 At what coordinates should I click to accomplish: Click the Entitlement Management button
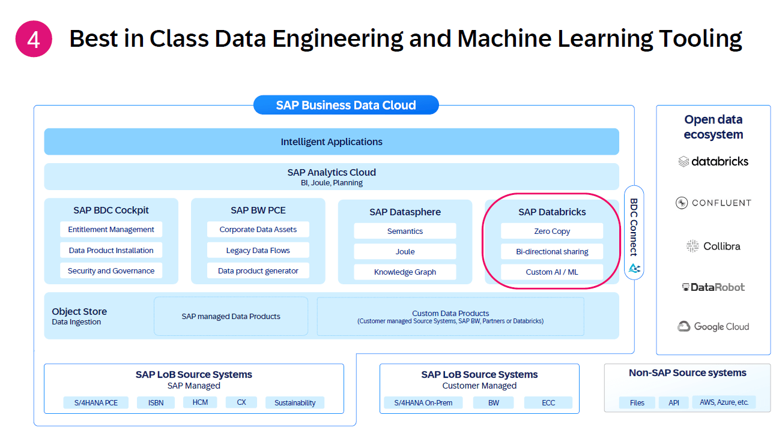tap(111, 229)
